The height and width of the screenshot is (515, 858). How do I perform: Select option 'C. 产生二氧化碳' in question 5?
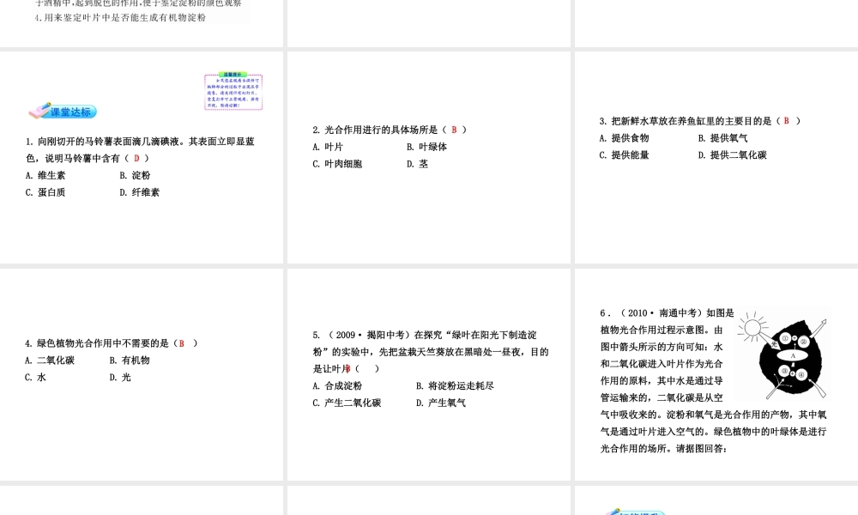pyautogui.click(x=347, y=403)
